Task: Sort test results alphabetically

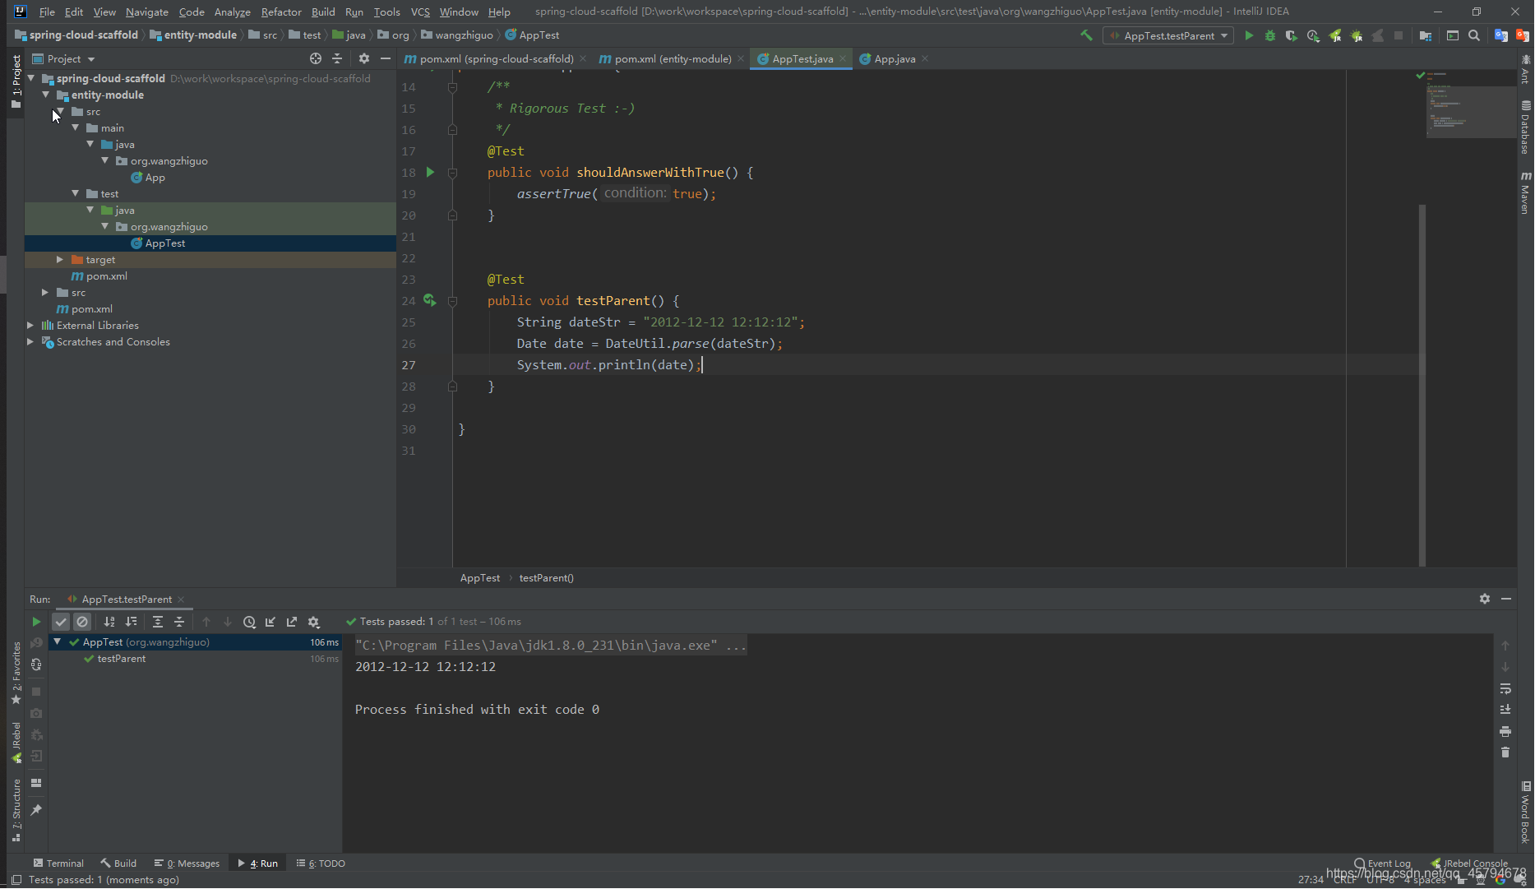Action: tap(109, 622)
